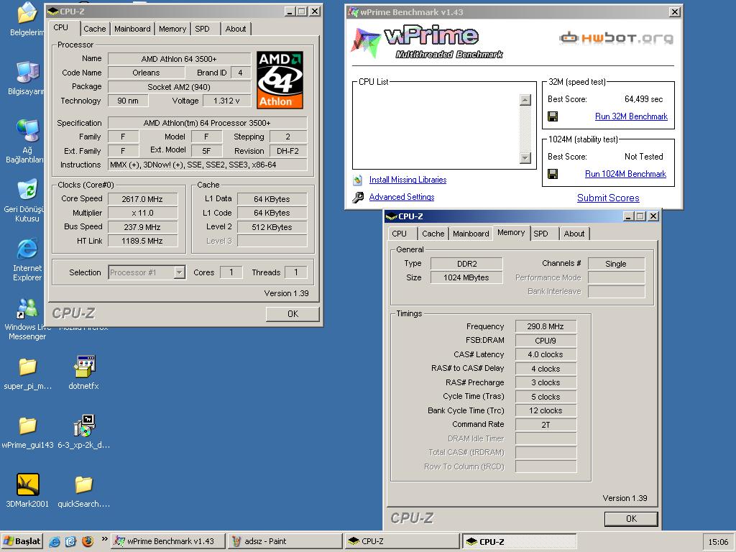Screen dimensions: 736x552
Task: Launch 3DMark2001 from the desktop
Action: click(x=27, y=484)
